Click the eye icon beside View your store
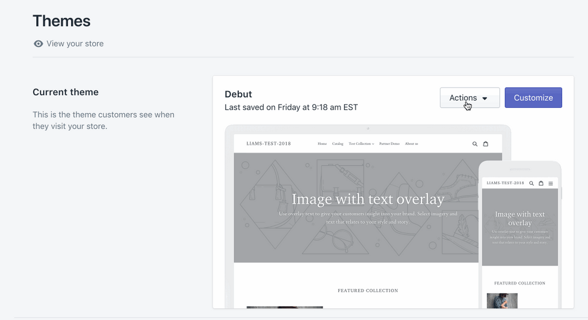This screenshot has height=320, width=588. [38, 44]
